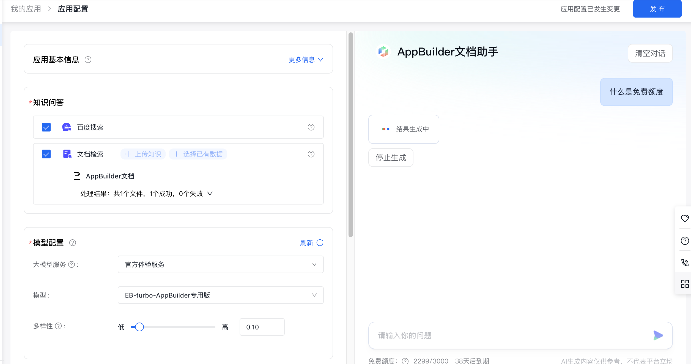
Task: Click help icon next to 百度搜索 row
Action: [311, 127]
